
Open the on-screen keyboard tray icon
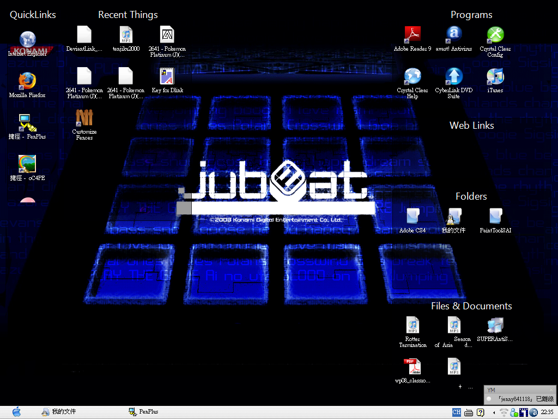(x=469, y=412)
